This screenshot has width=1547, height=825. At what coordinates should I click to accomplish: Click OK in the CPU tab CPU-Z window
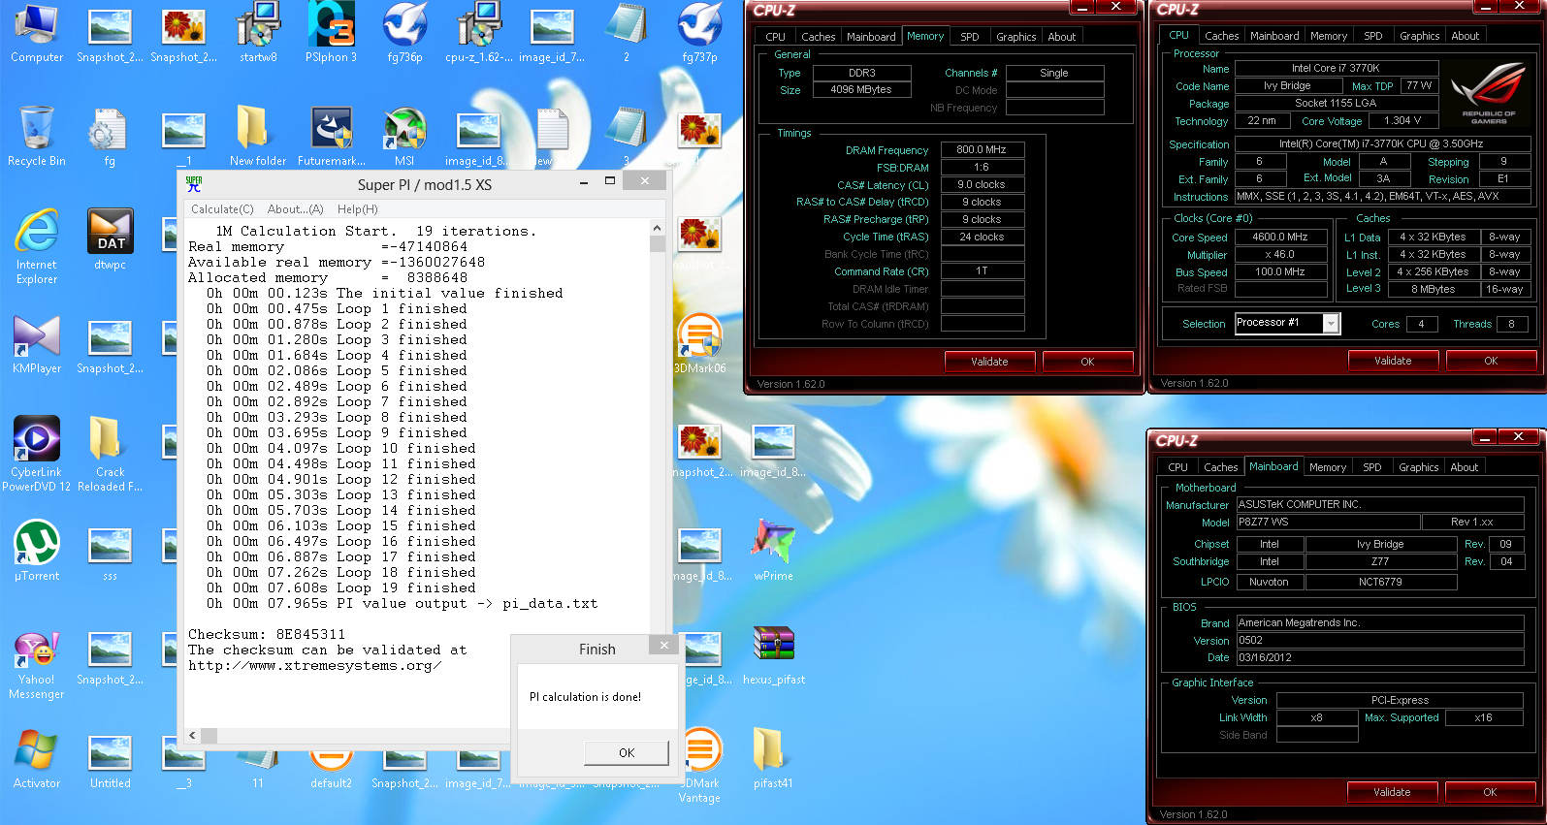[1491, 361]
